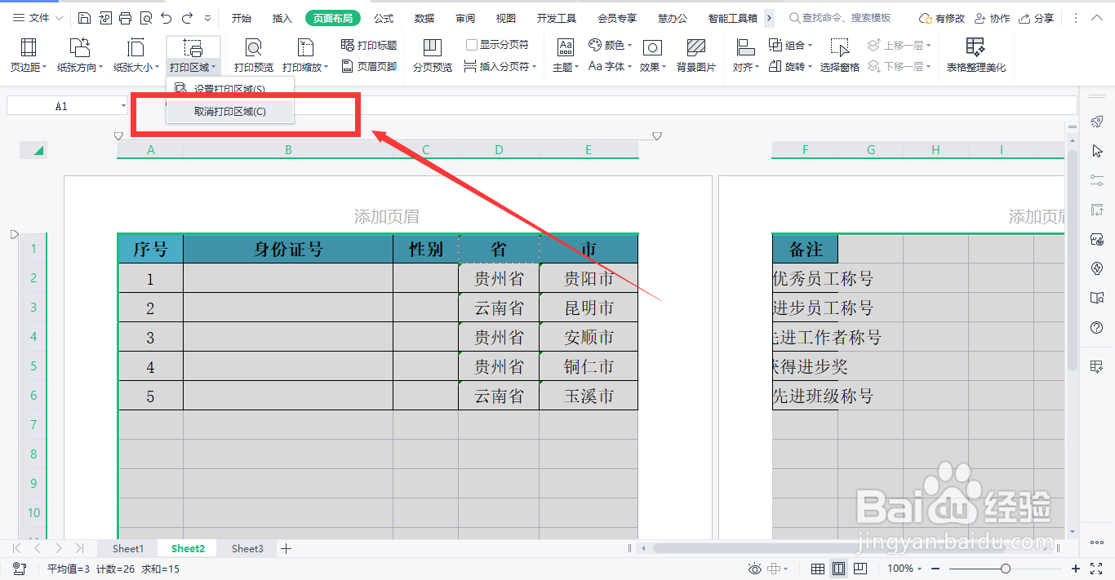The width and height of the screenshot is (1115, 580).
Task: Choose 取消打印区域 from the menu
Action: pyautogui.click(x=229, y=112)
